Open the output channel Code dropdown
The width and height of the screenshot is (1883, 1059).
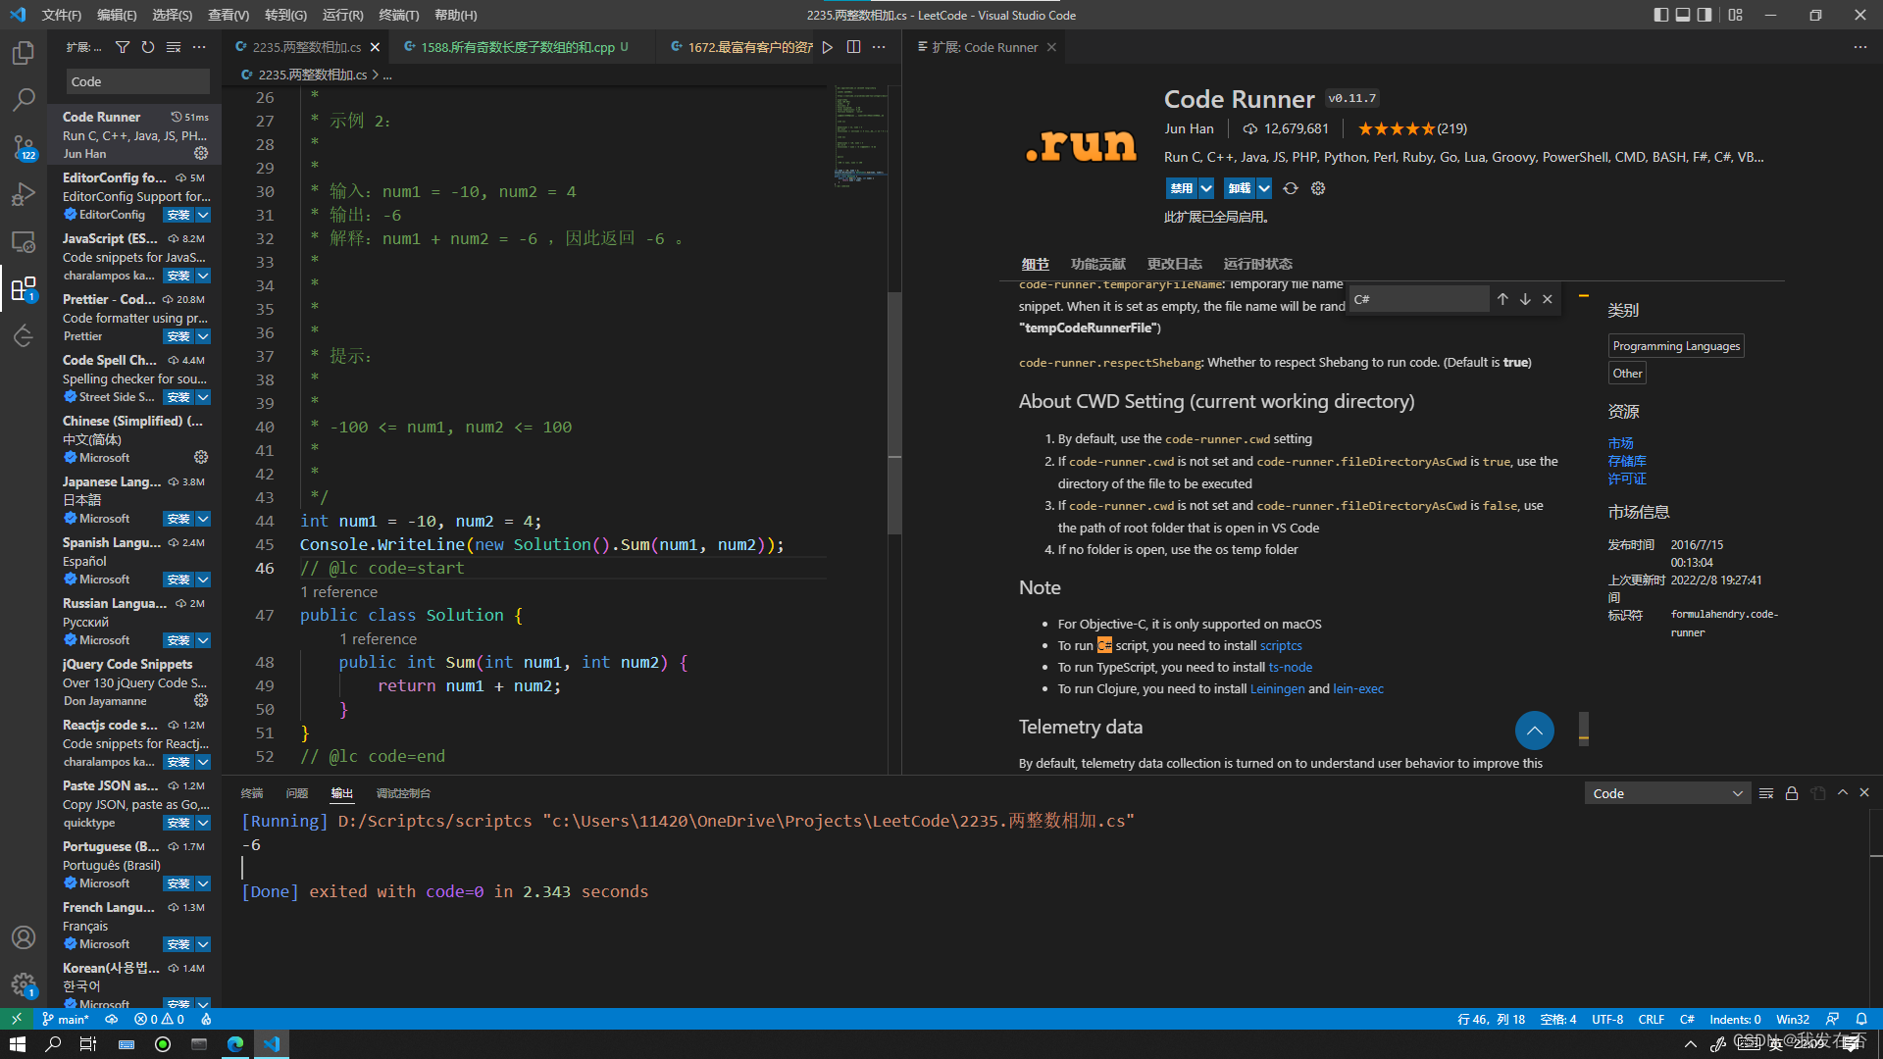[1666, 793]
